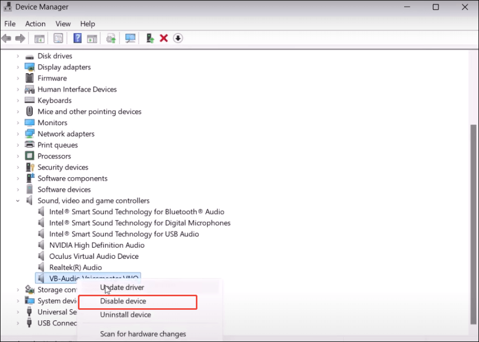Open the Action menu
This screenshot has height=342, width=479.
point(35,23)
